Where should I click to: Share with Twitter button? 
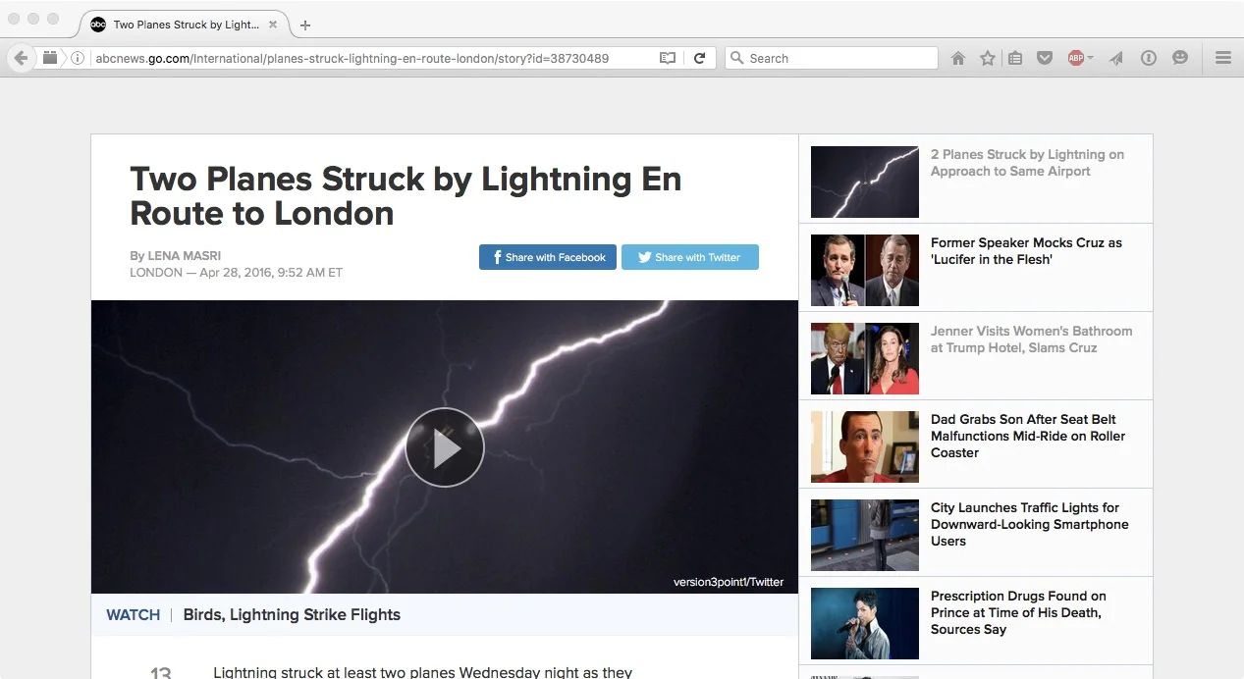(x=690, y=257)
